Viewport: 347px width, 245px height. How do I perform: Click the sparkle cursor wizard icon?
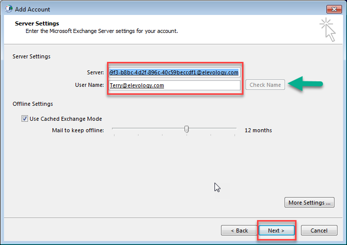click(x=328, y=28)
